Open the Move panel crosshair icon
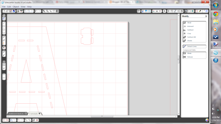The height and width of the screenshot is (124, 221). click(x=169, y=11)
